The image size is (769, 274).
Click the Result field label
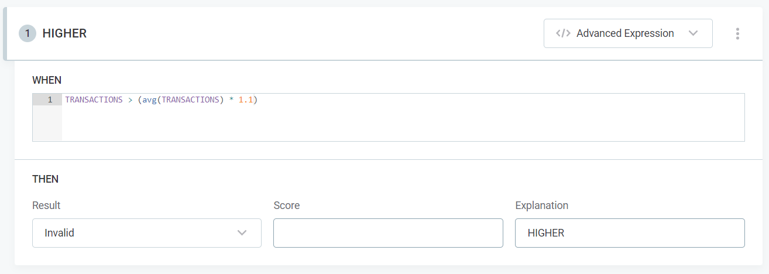[46, 205]
